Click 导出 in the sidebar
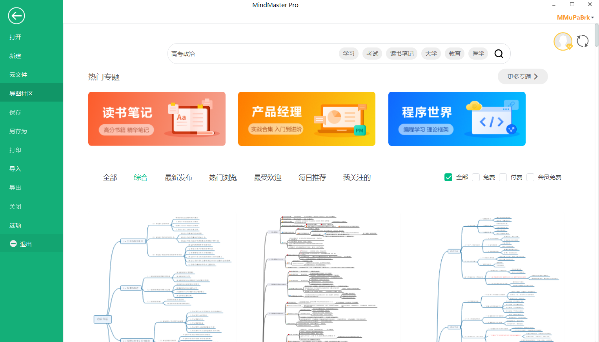Image resolution: width=599 pixels, height=342 pixels. pos(31,187)
